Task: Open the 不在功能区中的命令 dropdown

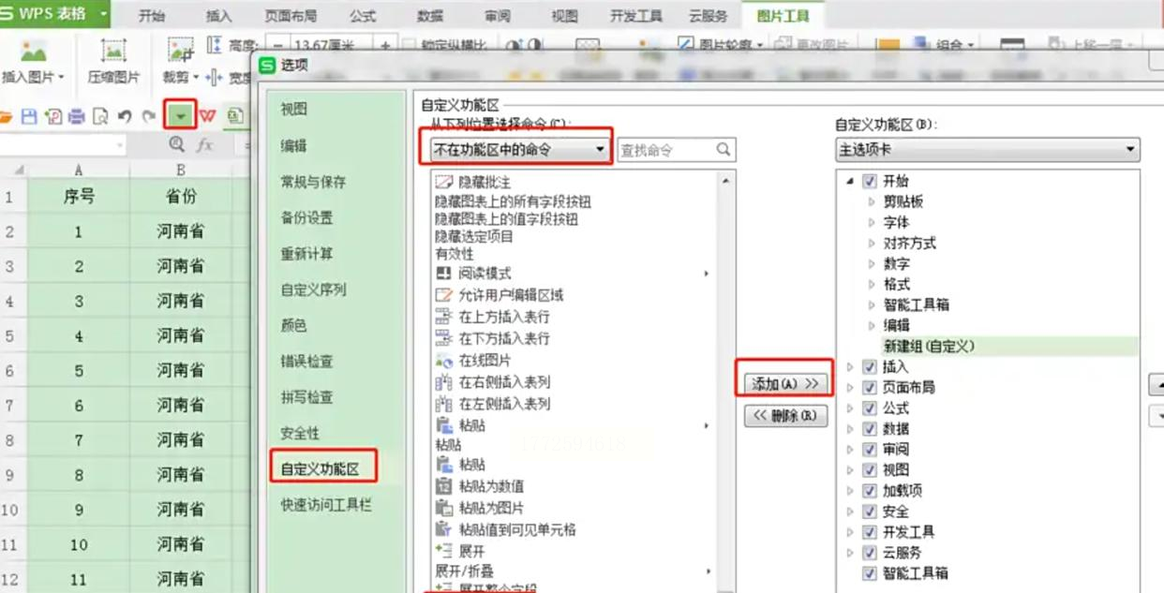Action: coord(517,149)
